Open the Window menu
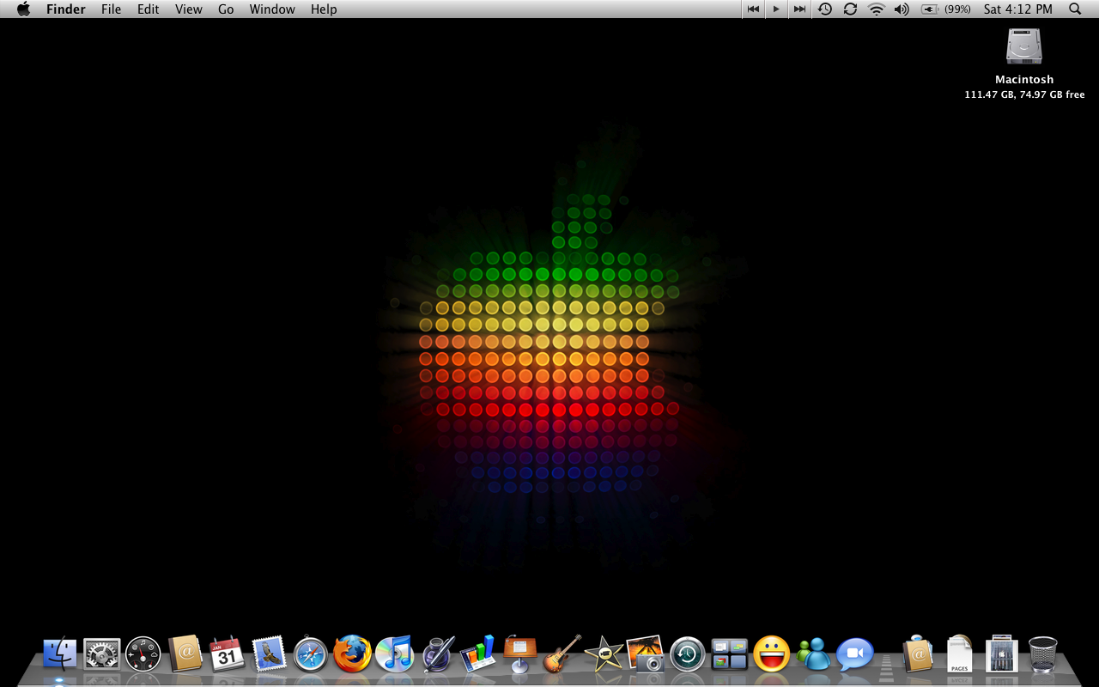Viewport: 1099px width, 687px height. point(272,9)
